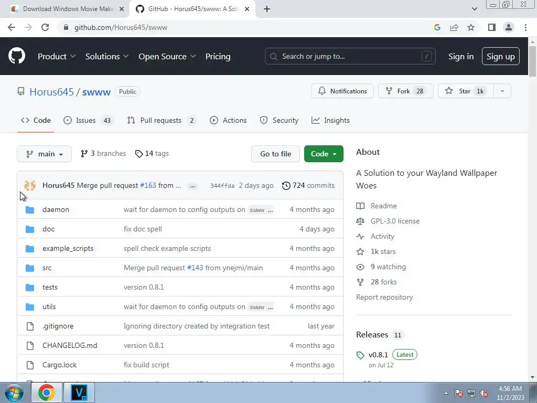The image size is (537, 403).
Task: Open a new browser tab with plus icon
Action: coord(267,9)
